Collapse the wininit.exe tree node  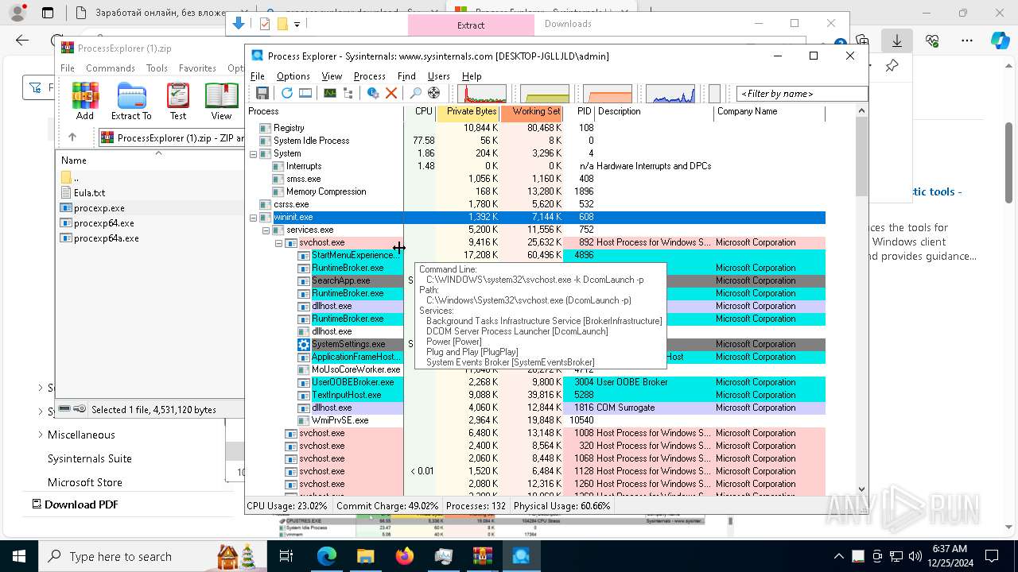pyautogui.click(x=254, y=218)
